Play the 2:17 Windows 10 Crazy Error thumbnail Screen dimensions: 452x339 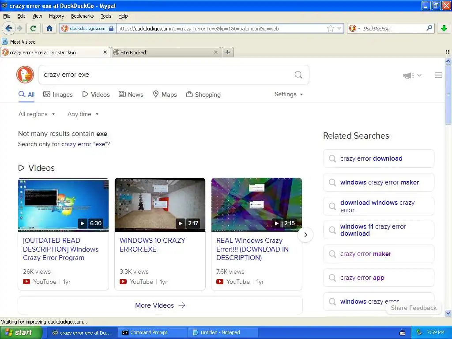coord(160,205)
